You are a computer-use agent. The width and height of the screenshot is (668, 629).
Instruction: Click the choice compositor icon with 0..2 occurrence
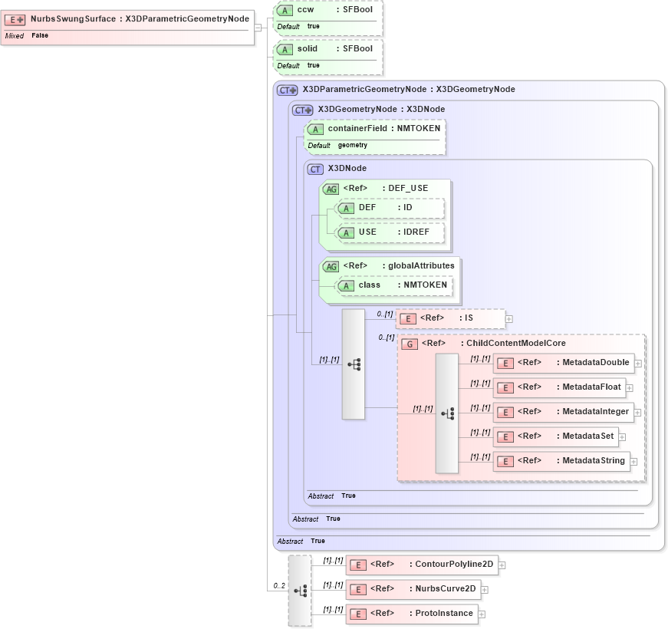(x=300, y=591)
